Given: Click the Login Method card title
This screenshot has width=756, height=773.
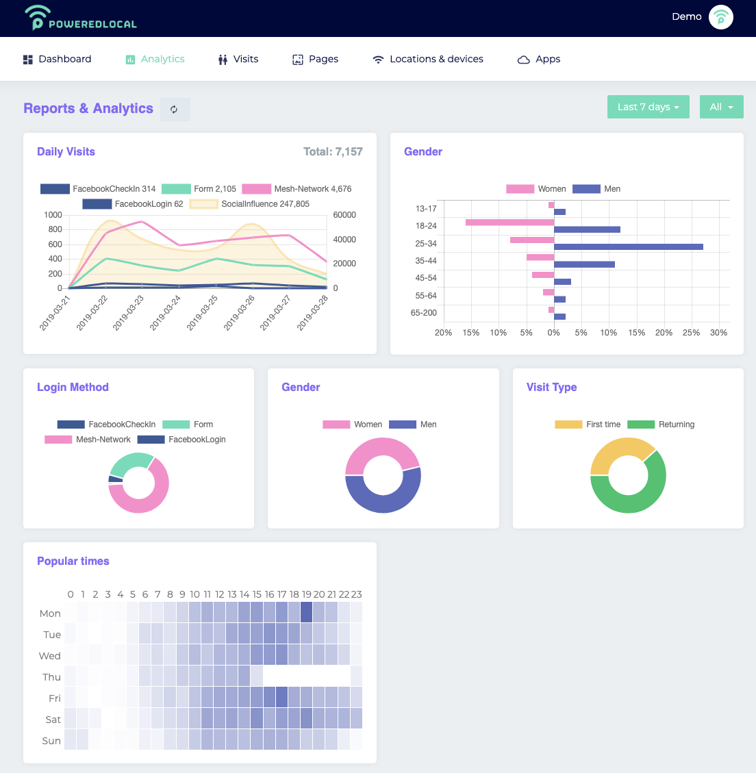Looking at the screenshot, I should [73, 388].
